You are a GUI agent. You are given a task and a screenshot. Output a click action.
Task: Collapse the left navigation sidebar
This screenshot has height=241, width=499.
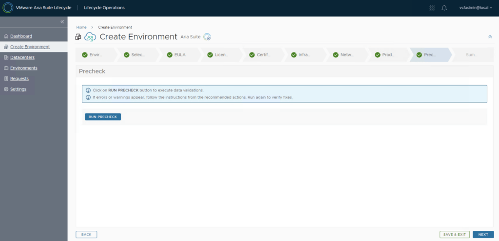[62, 22]
